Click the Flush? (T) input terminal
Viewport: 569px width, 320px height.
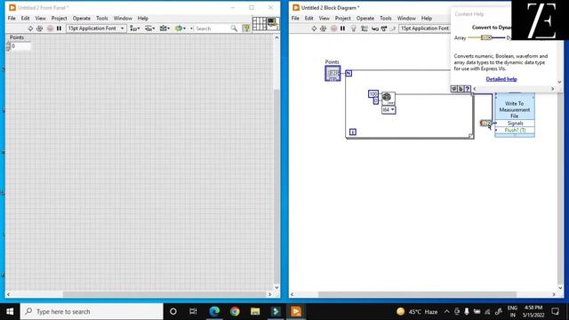515,131
